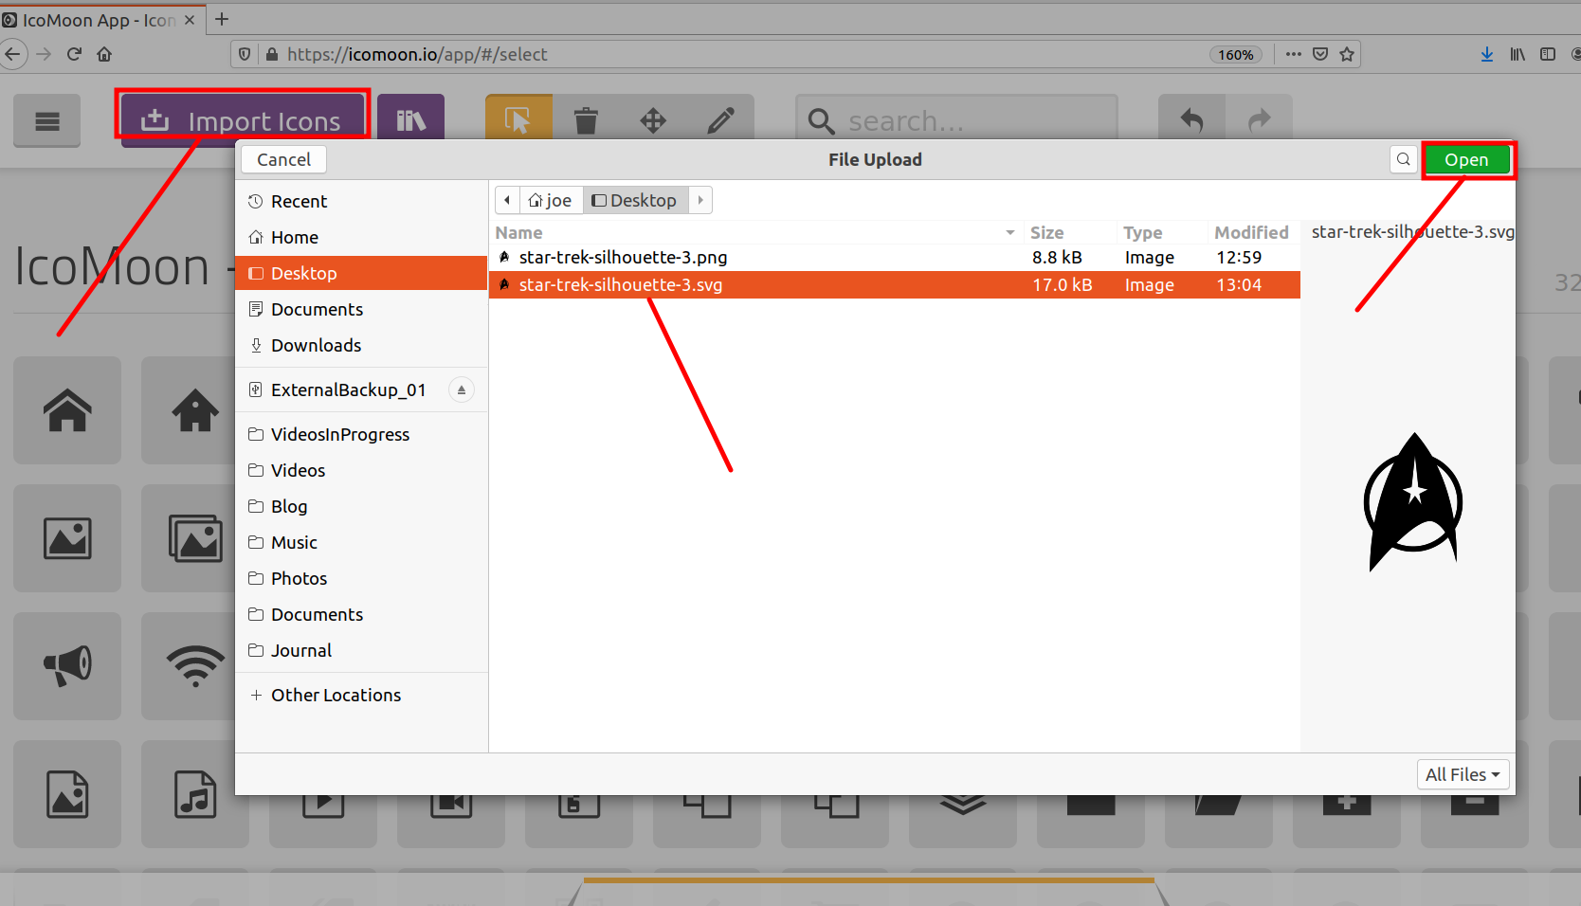This screenshot has width=1581, height=906.
Task: Select the stacked images icon in grid
Action: click(x=194, y=538)
